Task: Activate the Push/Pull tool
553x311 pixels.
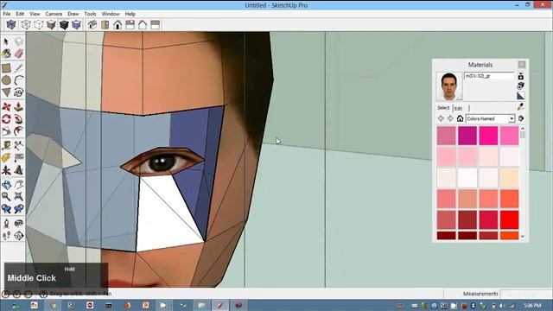Action: [19, 106]
